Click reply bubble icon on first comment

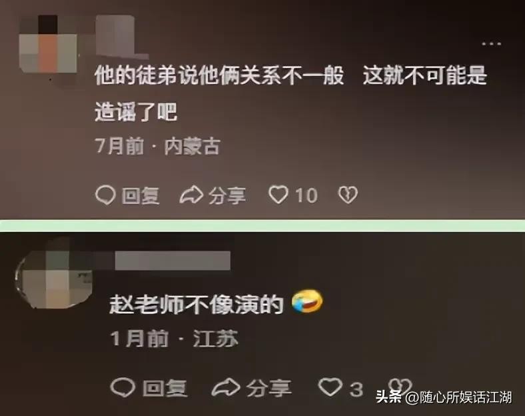tap(105, 195)
